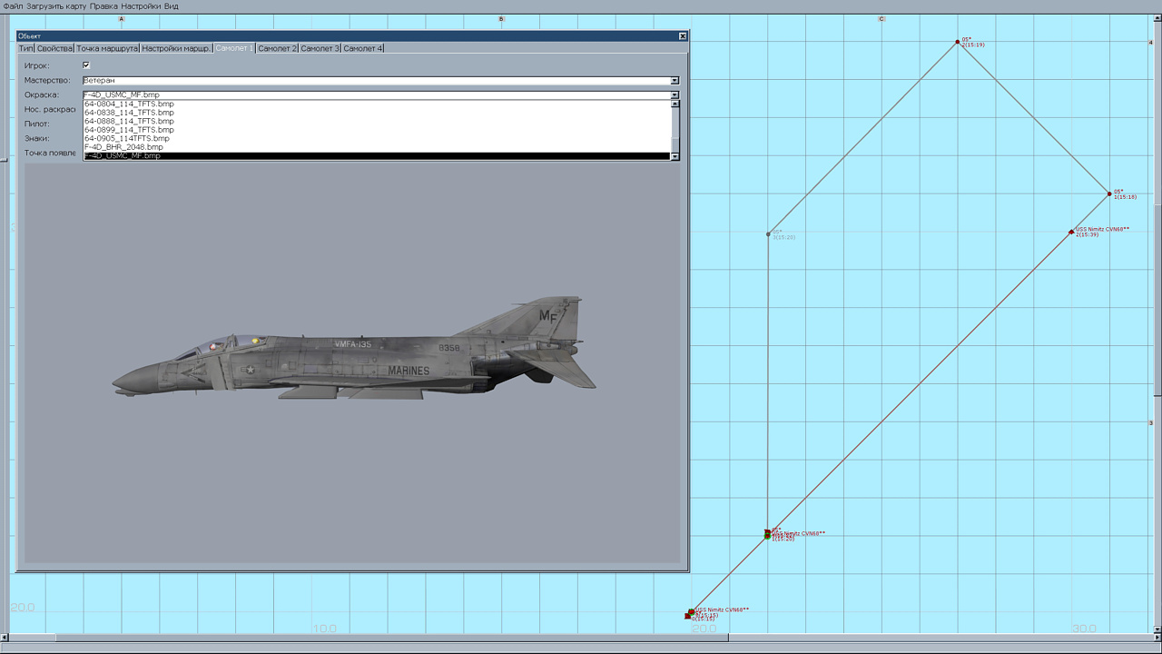Click the map's vertical scroll up arrow

[1157, 19]
